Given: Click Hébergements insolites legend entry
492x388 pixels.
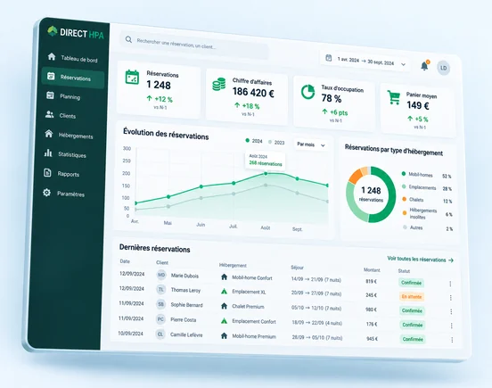Looking at the screenshot, I should point(420,213).
